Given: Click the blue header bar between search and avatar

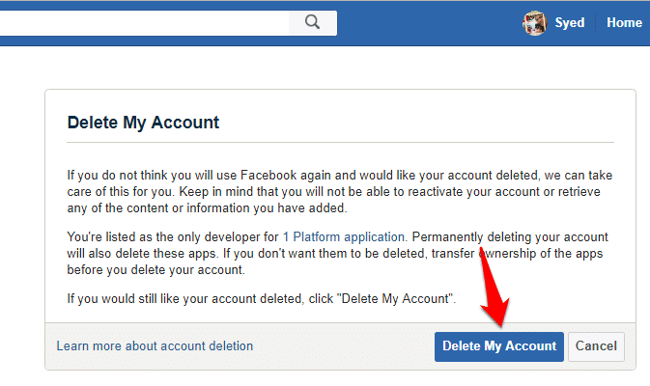Looking at the screenshot, I should 429,23.
